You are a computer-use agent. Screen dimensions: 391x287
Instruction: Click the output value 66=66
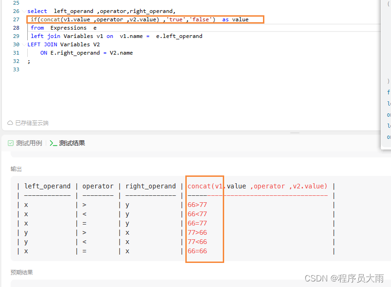[197, 251]
